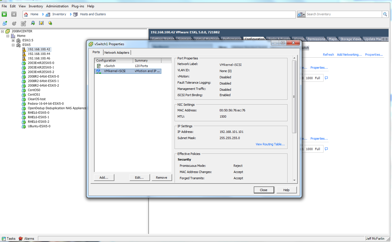This screenshot has width=392, height=242.
Task: Click the IP Address value 192.168.101.101
Action: pyautogui.click(x=231, y=132)
